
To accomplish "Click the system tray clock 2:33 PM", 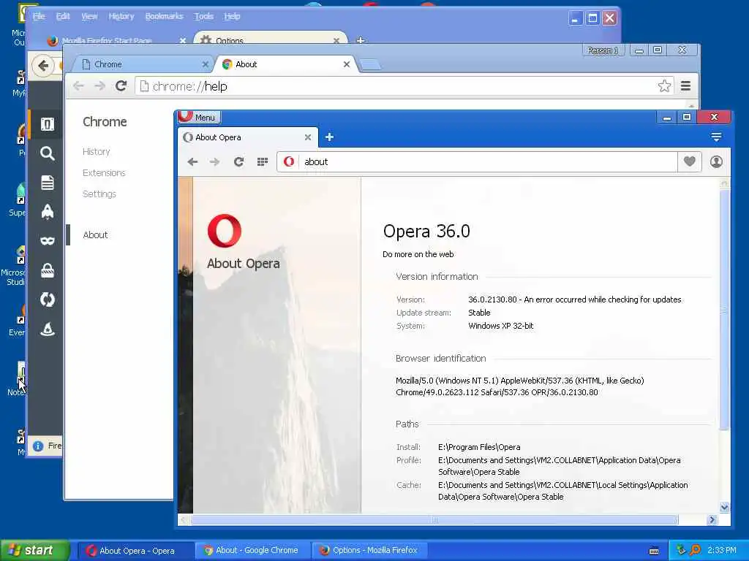I will point(722,551).
